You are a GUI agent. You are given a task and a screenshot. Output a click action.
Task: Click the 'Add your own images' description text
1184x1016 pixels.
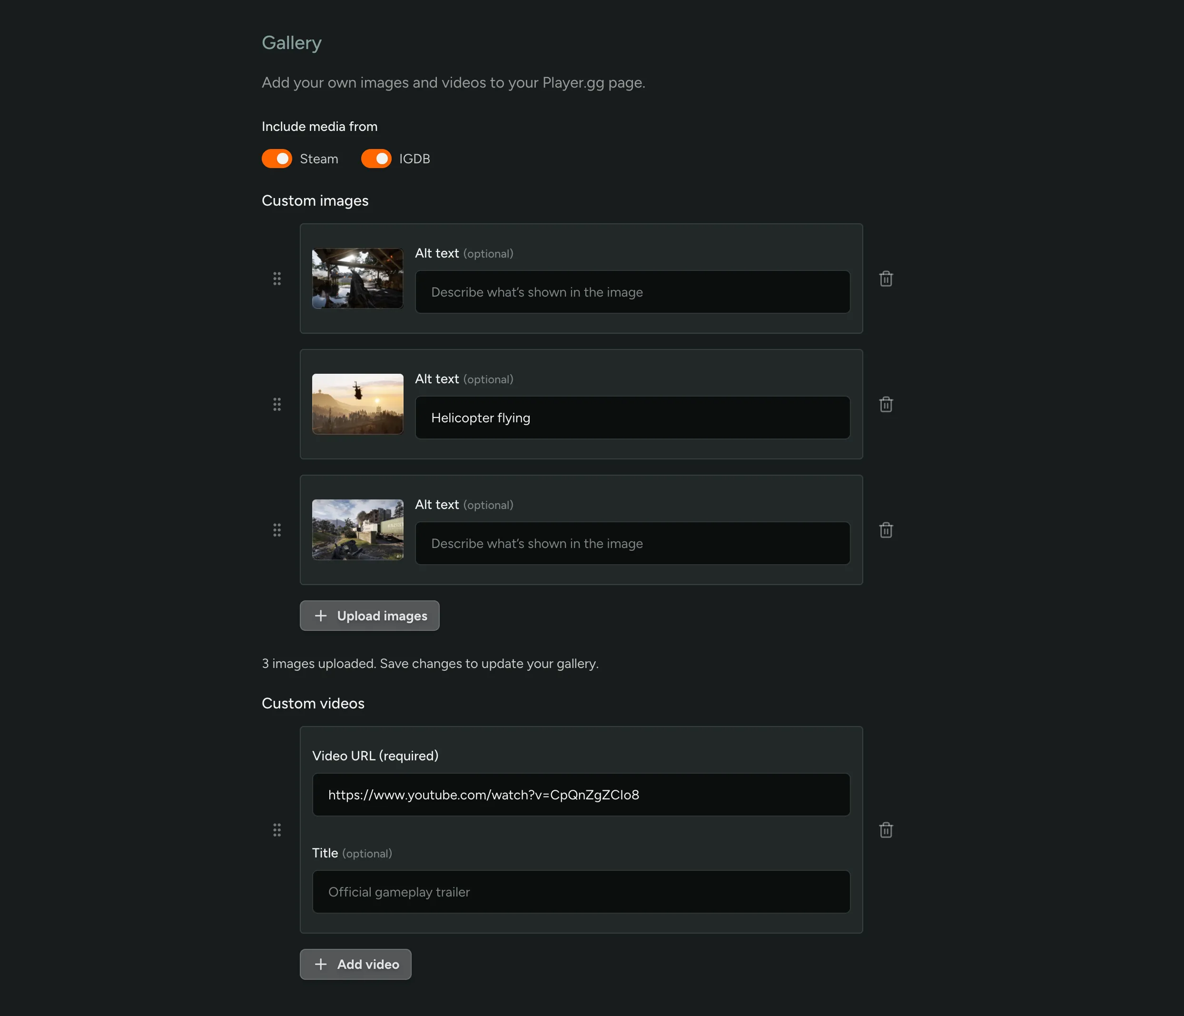[454, 83]
